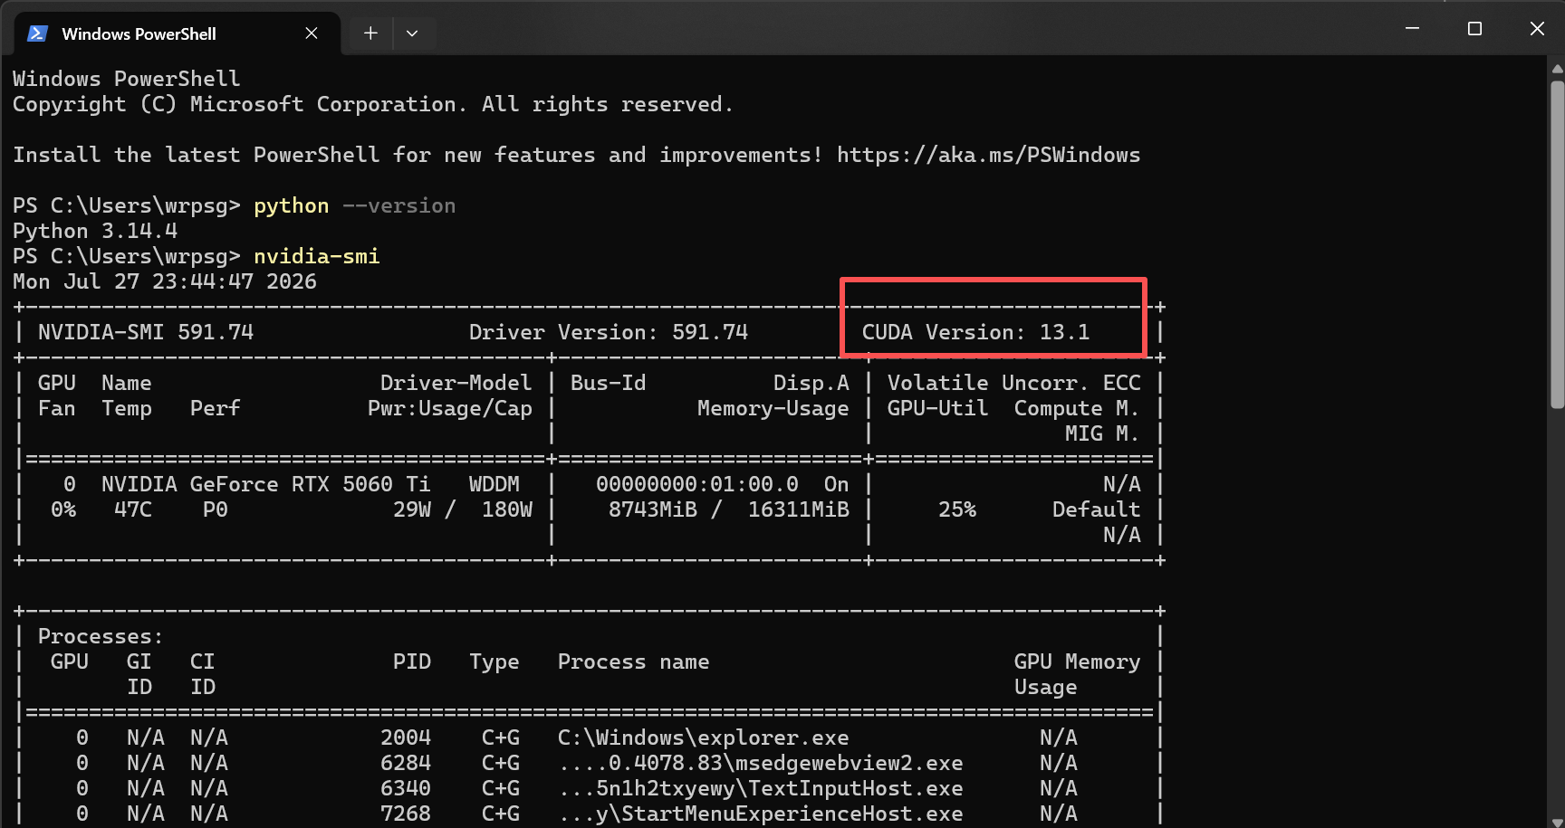Click the 'GPU Memory' column header
Viewport: 1565px width, 828px height.
[1077, 661]
